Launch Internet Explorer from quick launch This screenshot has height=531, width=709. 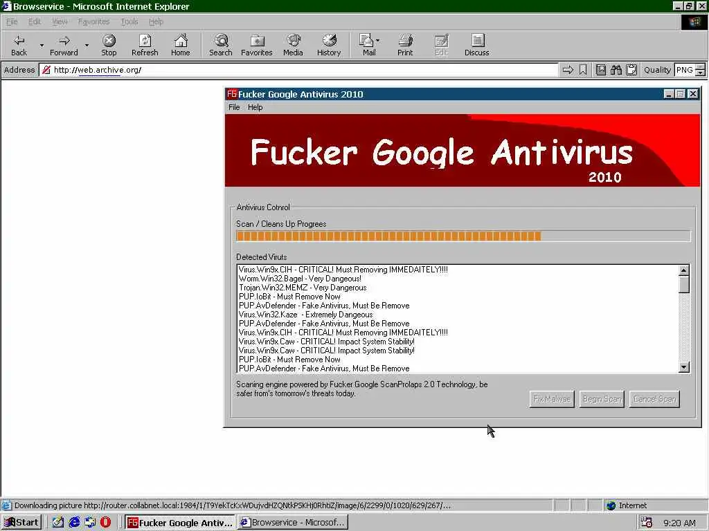tap(74, 523)
